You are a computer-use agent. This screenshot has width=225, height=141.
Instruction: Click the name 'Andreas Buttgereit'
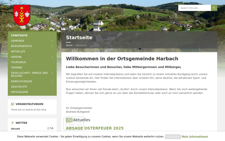point(78,112)
